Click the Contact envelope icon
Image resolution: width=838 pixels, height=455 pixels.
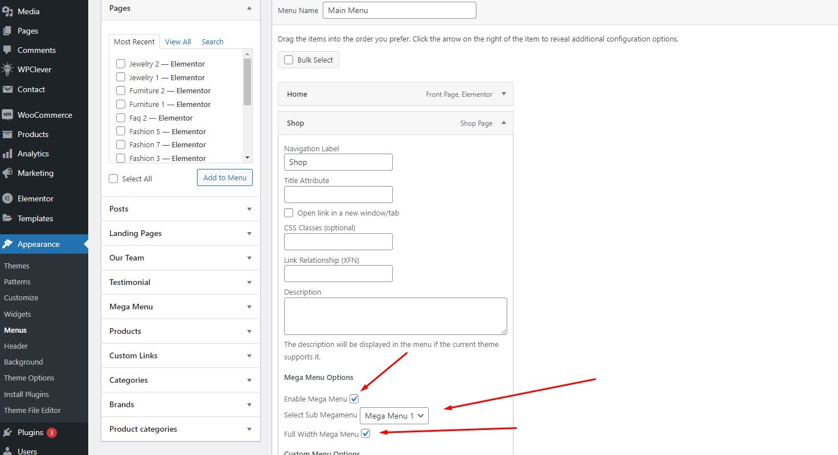tap(7, 89)
